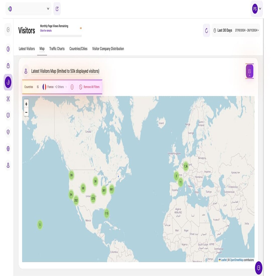Screen dimensions: 276x276
Task: Select the shield check icon in sidebar
Action: click(8, 132)
